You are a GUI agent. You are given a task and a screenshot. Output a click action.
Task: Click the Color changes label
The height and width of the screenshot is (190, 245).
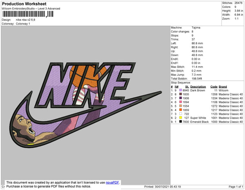[180, 32]
